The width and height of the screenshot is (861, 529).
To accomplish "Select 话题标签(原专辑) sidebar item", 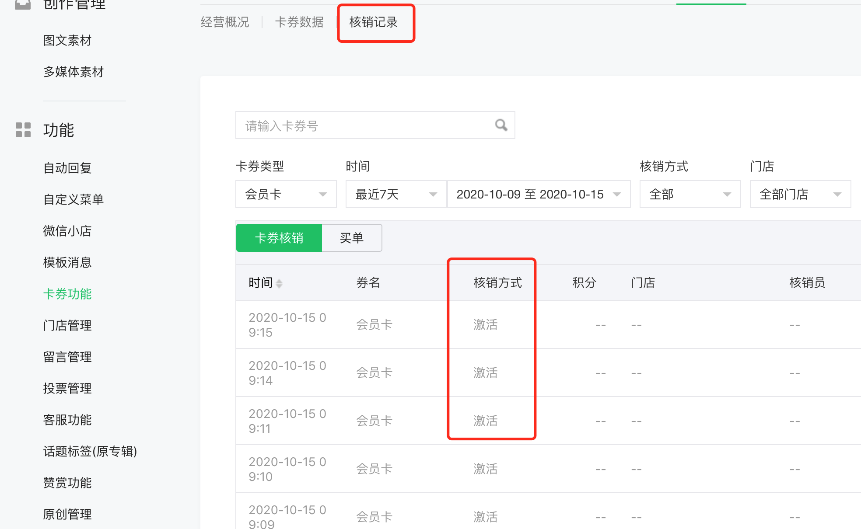I will (x=90, y=451).
